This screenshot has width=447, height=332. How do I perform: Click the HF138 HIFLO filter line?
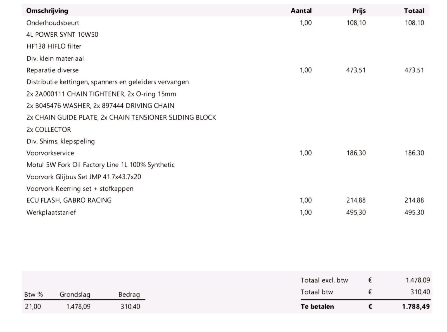(x=54, y=46)
